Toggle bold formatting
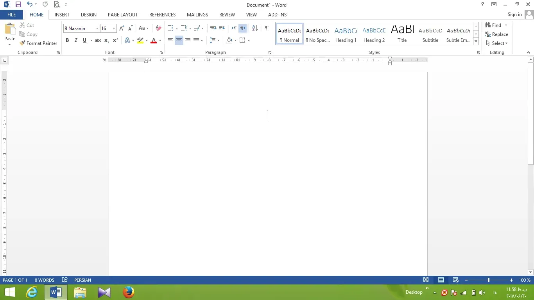534x300 pixels. click(x=67, y=40)
